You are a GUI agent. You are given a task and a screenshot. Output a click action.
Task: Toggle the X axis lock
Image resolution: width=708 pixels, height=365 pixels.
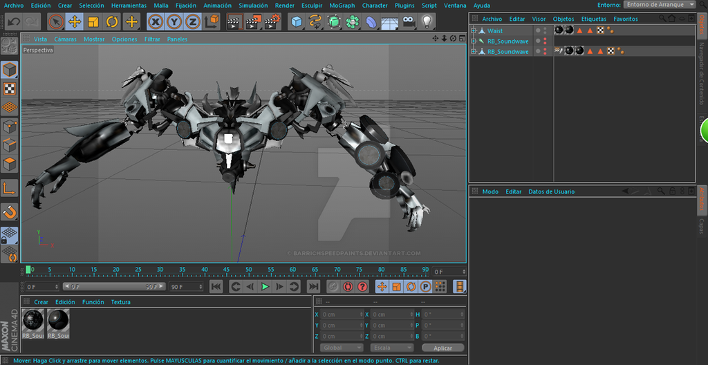click(156, 21)
